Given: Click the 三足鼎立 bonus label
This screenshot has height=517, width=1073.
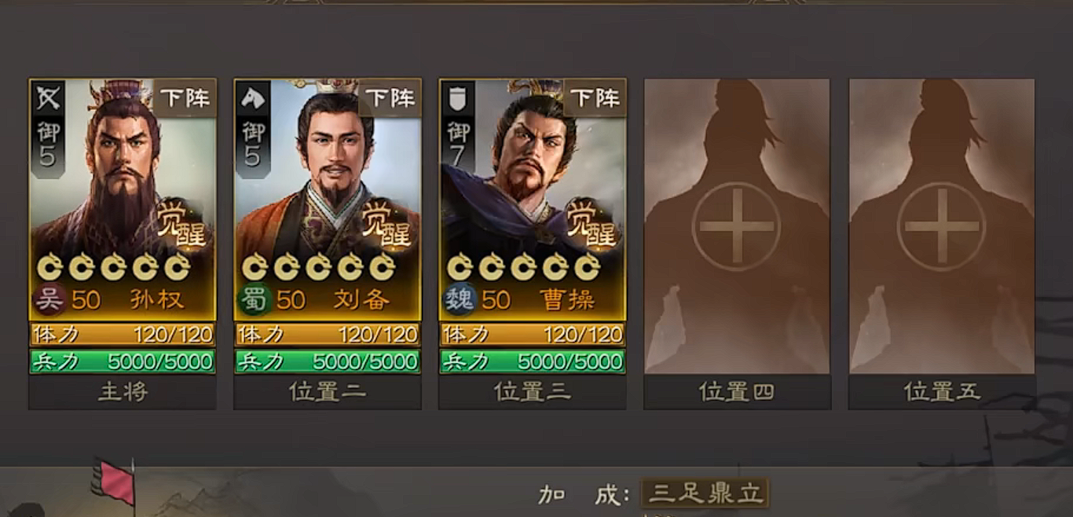Looking at the screenshot, I should click(705, 493).
